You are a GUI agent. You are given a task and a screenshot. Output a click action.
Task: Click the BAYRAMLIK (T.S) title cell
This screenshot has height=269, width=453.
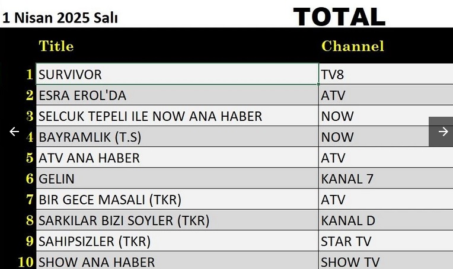[177, 136]
